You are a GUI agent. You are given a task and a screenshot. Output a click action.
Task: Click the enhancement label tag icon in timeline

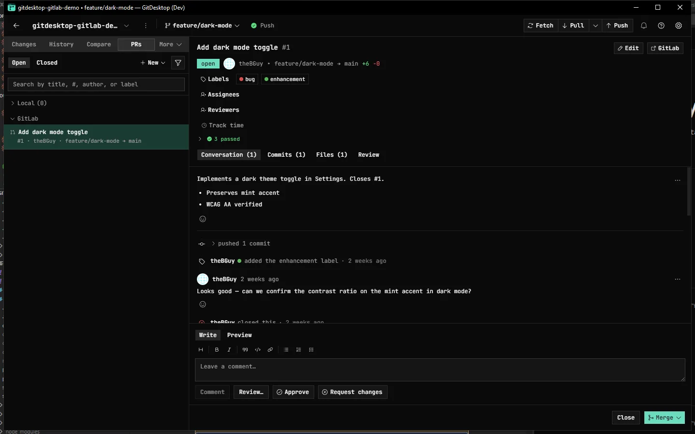point(202,261)
